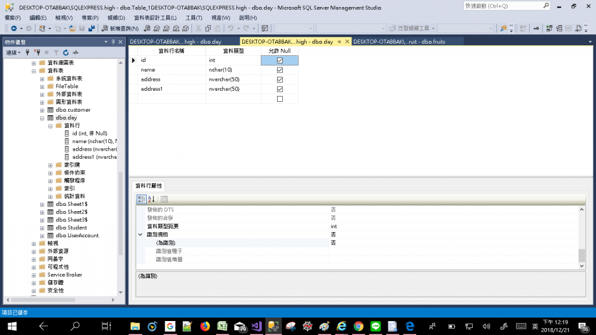Open the 資料表設計工具(L) menu
The width and height of the screenshot is (596, 335).
pos(155,18)
